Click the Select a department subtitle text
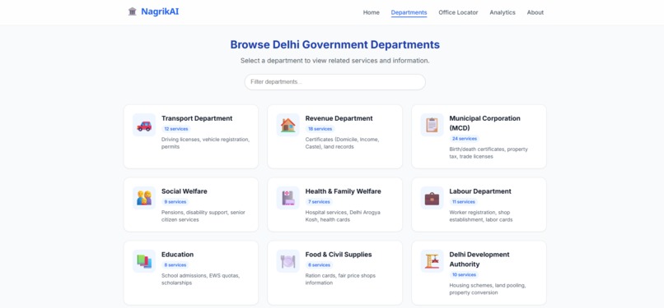 (335, 61)
